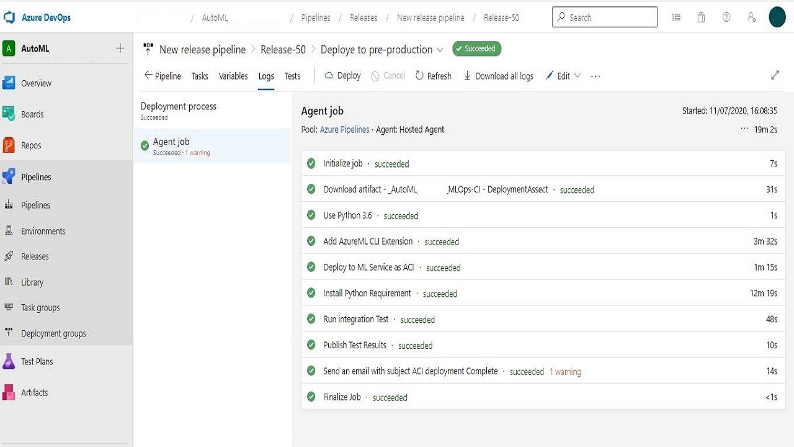Expand the Edit dropdown menu
The image size is (794, 447).
tap(578, 76)
